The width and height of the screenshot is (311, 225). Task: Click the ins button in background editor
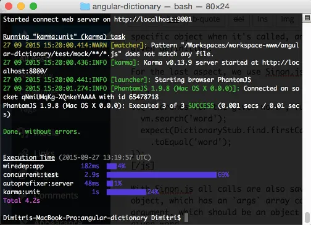(262, 19)
